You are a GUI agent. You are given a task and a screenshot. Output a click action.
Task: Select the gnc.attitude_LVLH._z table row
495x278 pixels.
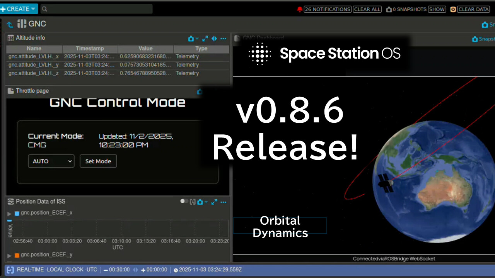tap(118, 73)
